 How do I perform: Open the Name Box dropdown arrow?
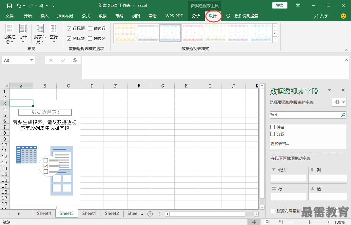click(31, 60)
